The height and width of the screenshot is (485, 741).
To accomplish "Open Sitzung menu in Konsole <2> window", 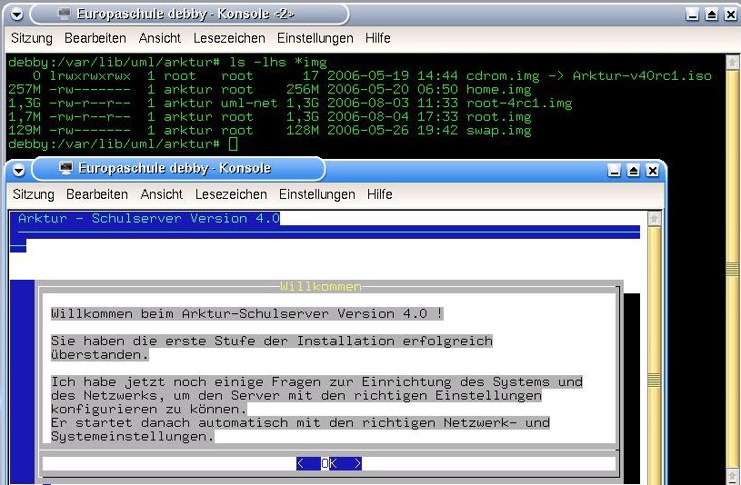I will 32,38.
